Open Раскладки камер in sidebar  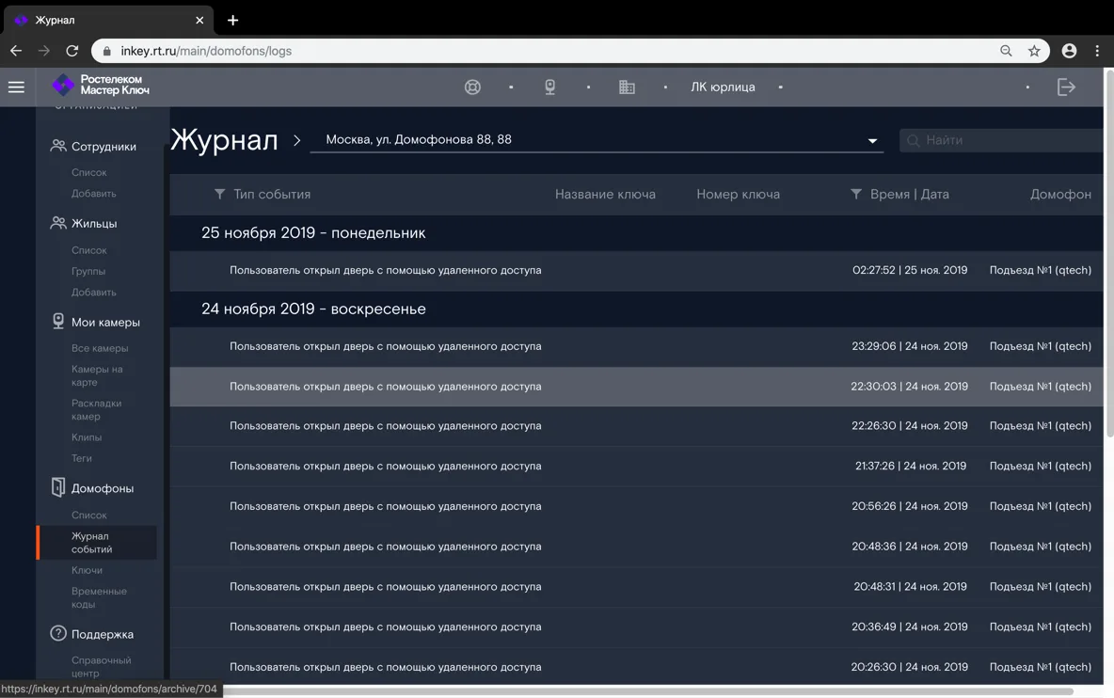[97, 410]
